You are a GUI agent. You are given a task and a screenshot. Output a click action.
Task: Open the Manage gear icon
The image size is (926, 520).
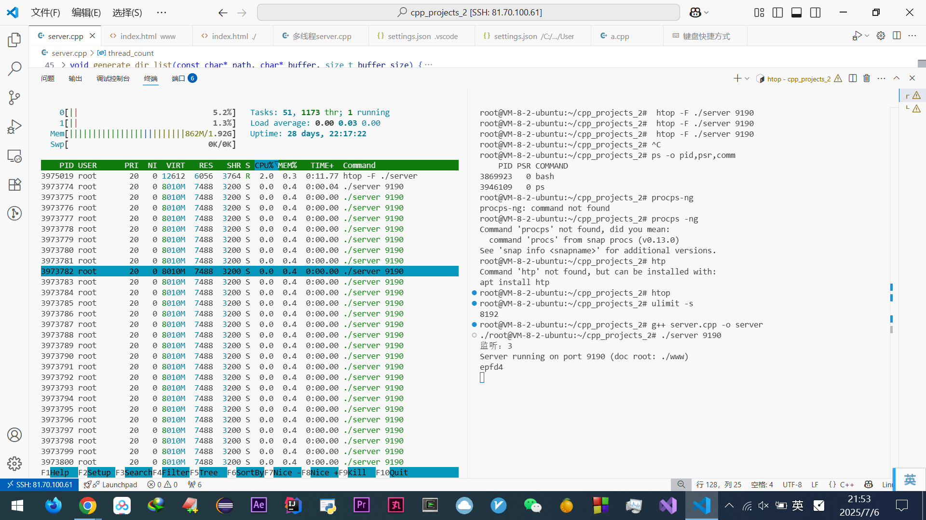pyautogui.click(x=14, y=463)
